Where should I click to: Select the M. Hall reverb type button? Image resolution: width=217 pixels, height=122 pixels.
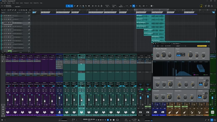tap(179, 55)
